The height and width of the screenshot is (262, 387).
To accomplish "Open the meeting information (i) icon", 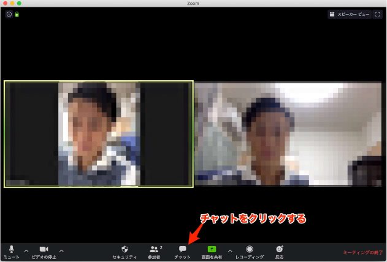I will click(9, 13).
